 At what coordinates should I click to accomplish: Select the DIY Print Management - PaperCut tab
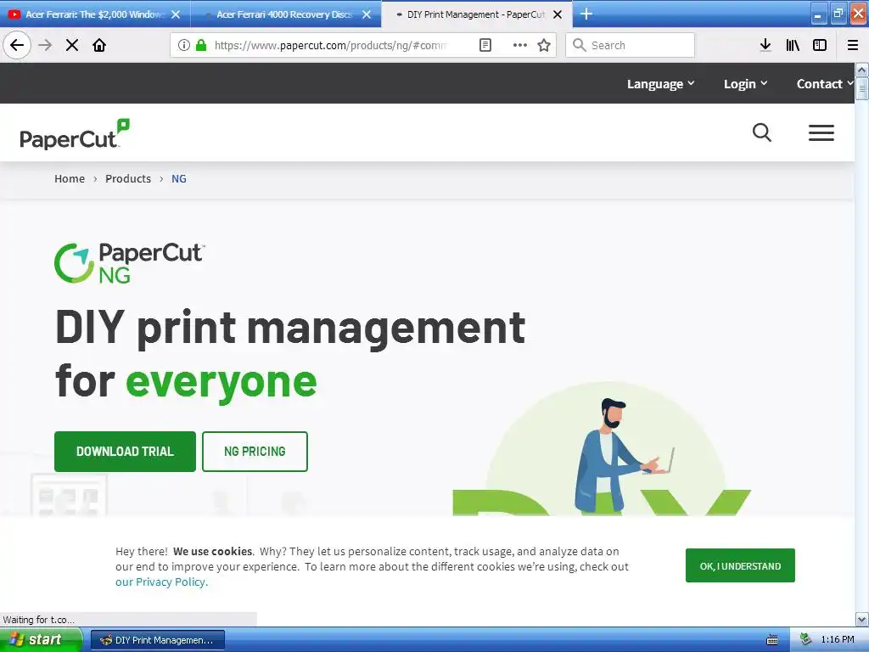tap(477, 14)
